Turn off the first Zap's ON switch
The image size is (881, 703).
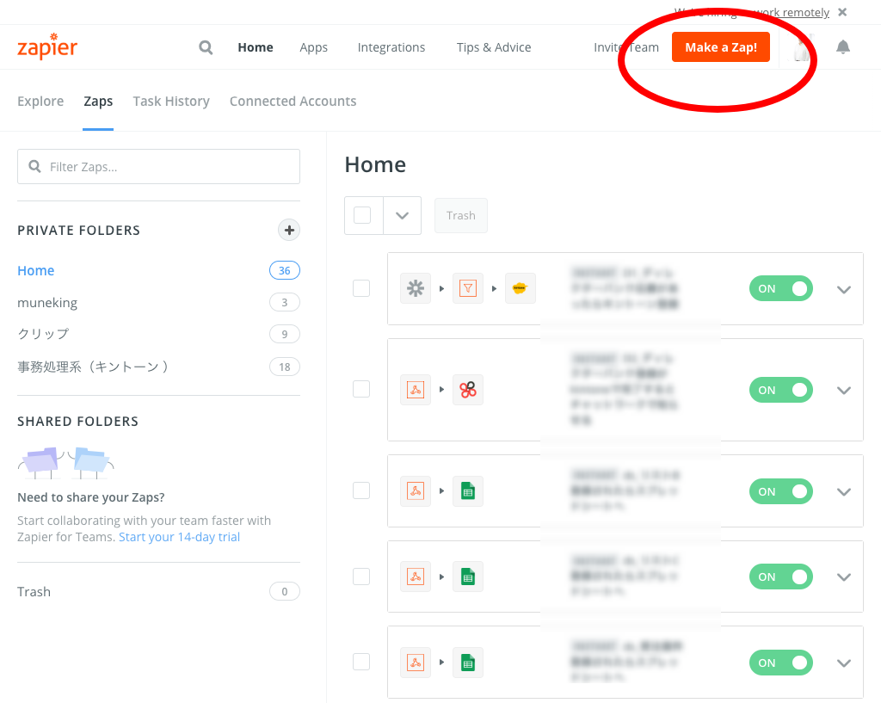(x=781, y=289)
